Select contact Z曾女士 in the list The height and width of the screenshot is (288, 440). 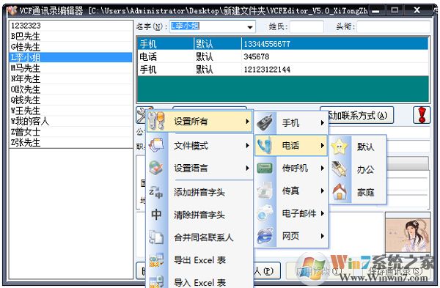click(71, 132)
